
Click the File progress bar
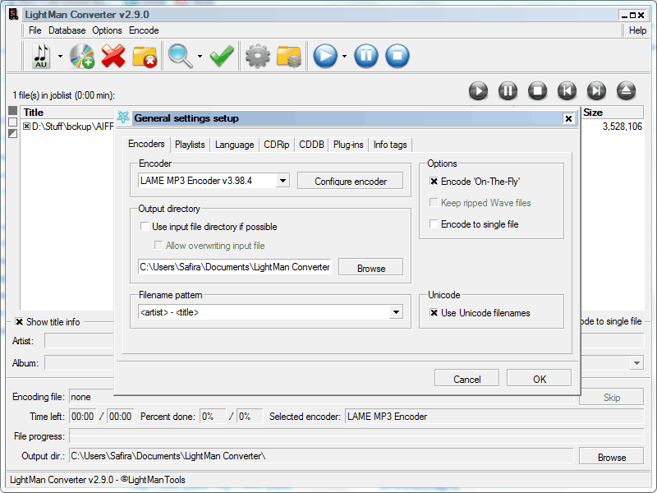[x=356, y=436]
